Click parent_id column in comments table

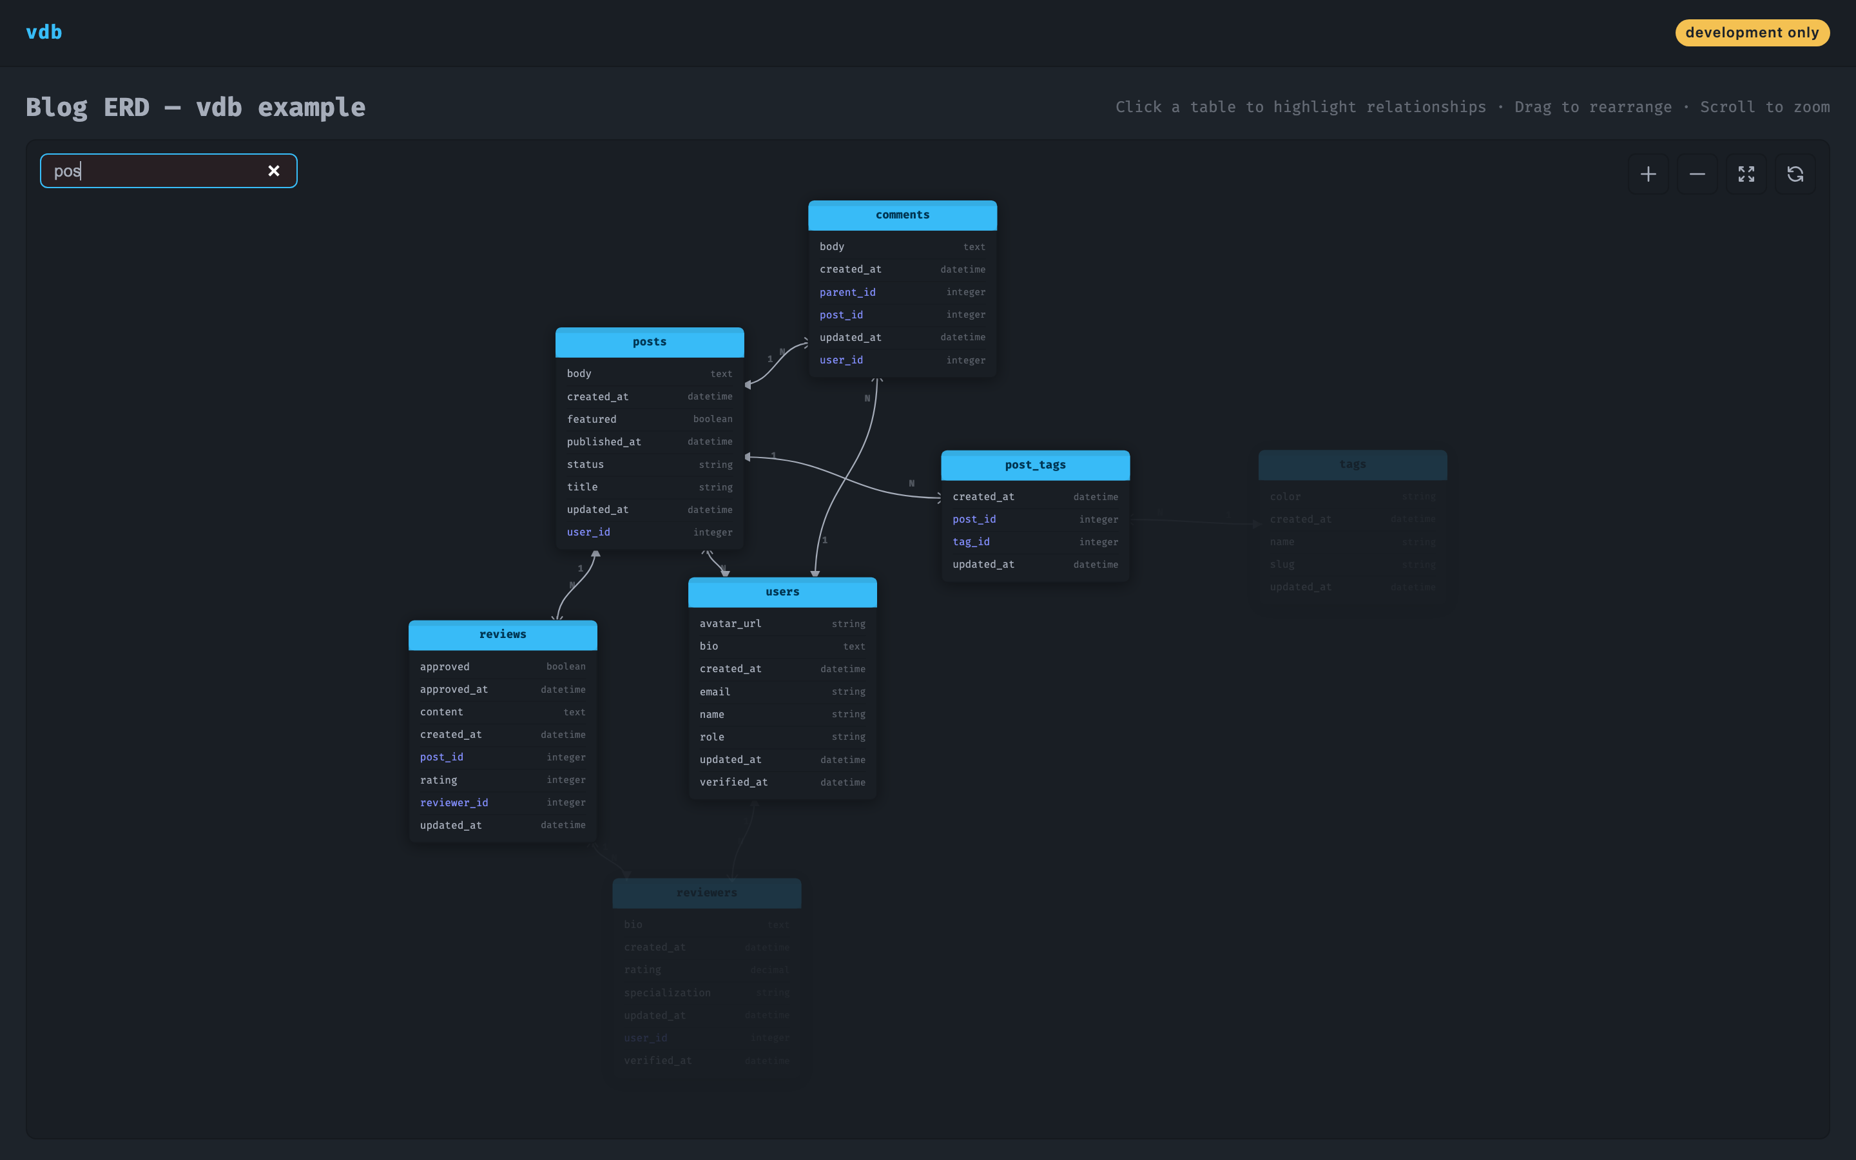click(847, 293)
